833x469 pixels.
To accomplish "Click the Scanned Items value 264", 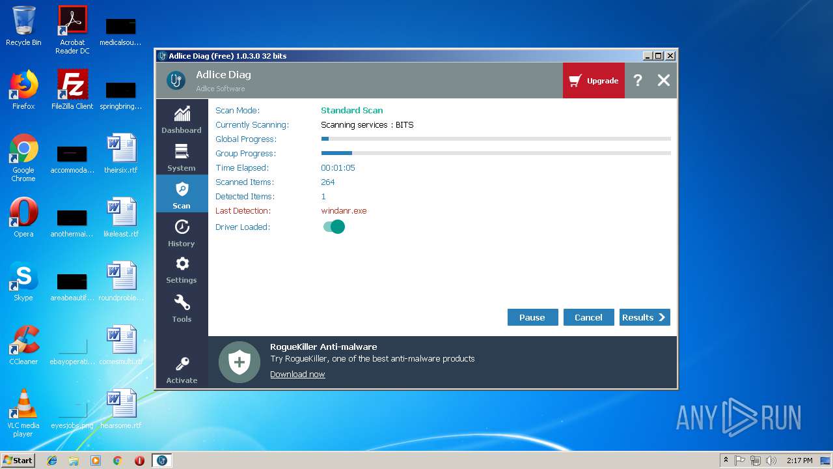I will click(328, 182).
